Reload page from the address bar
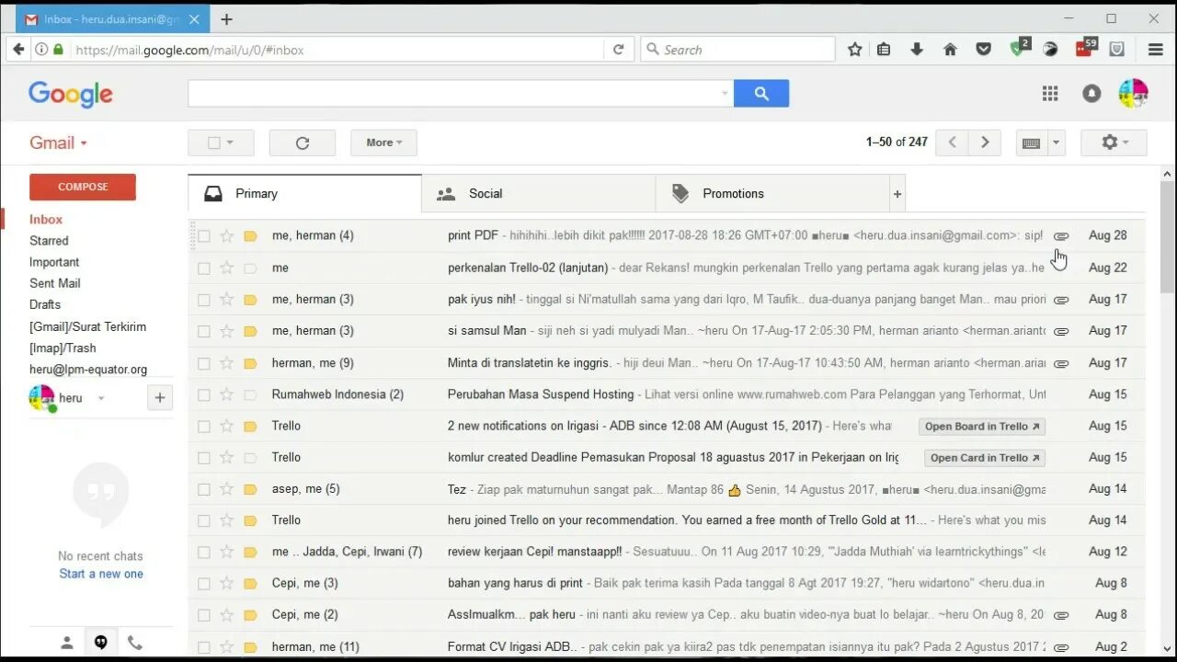This screenshot has height=662, width=1177. tap(619, 50)
